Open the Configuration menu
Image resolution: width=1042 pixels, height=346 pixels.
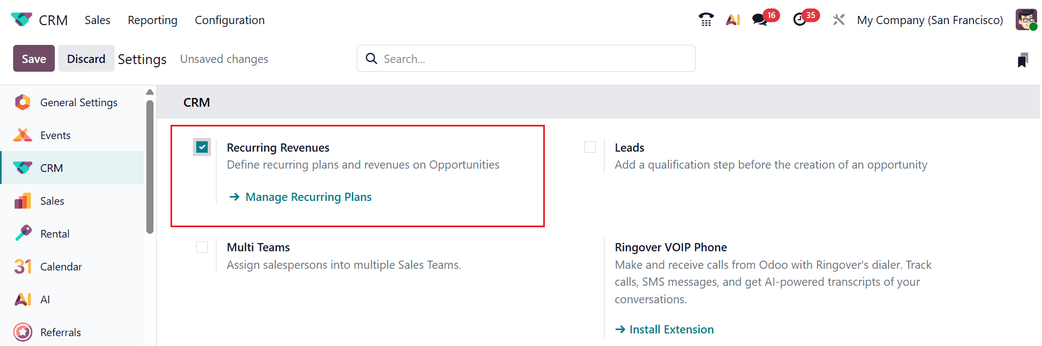click(230, 20)
